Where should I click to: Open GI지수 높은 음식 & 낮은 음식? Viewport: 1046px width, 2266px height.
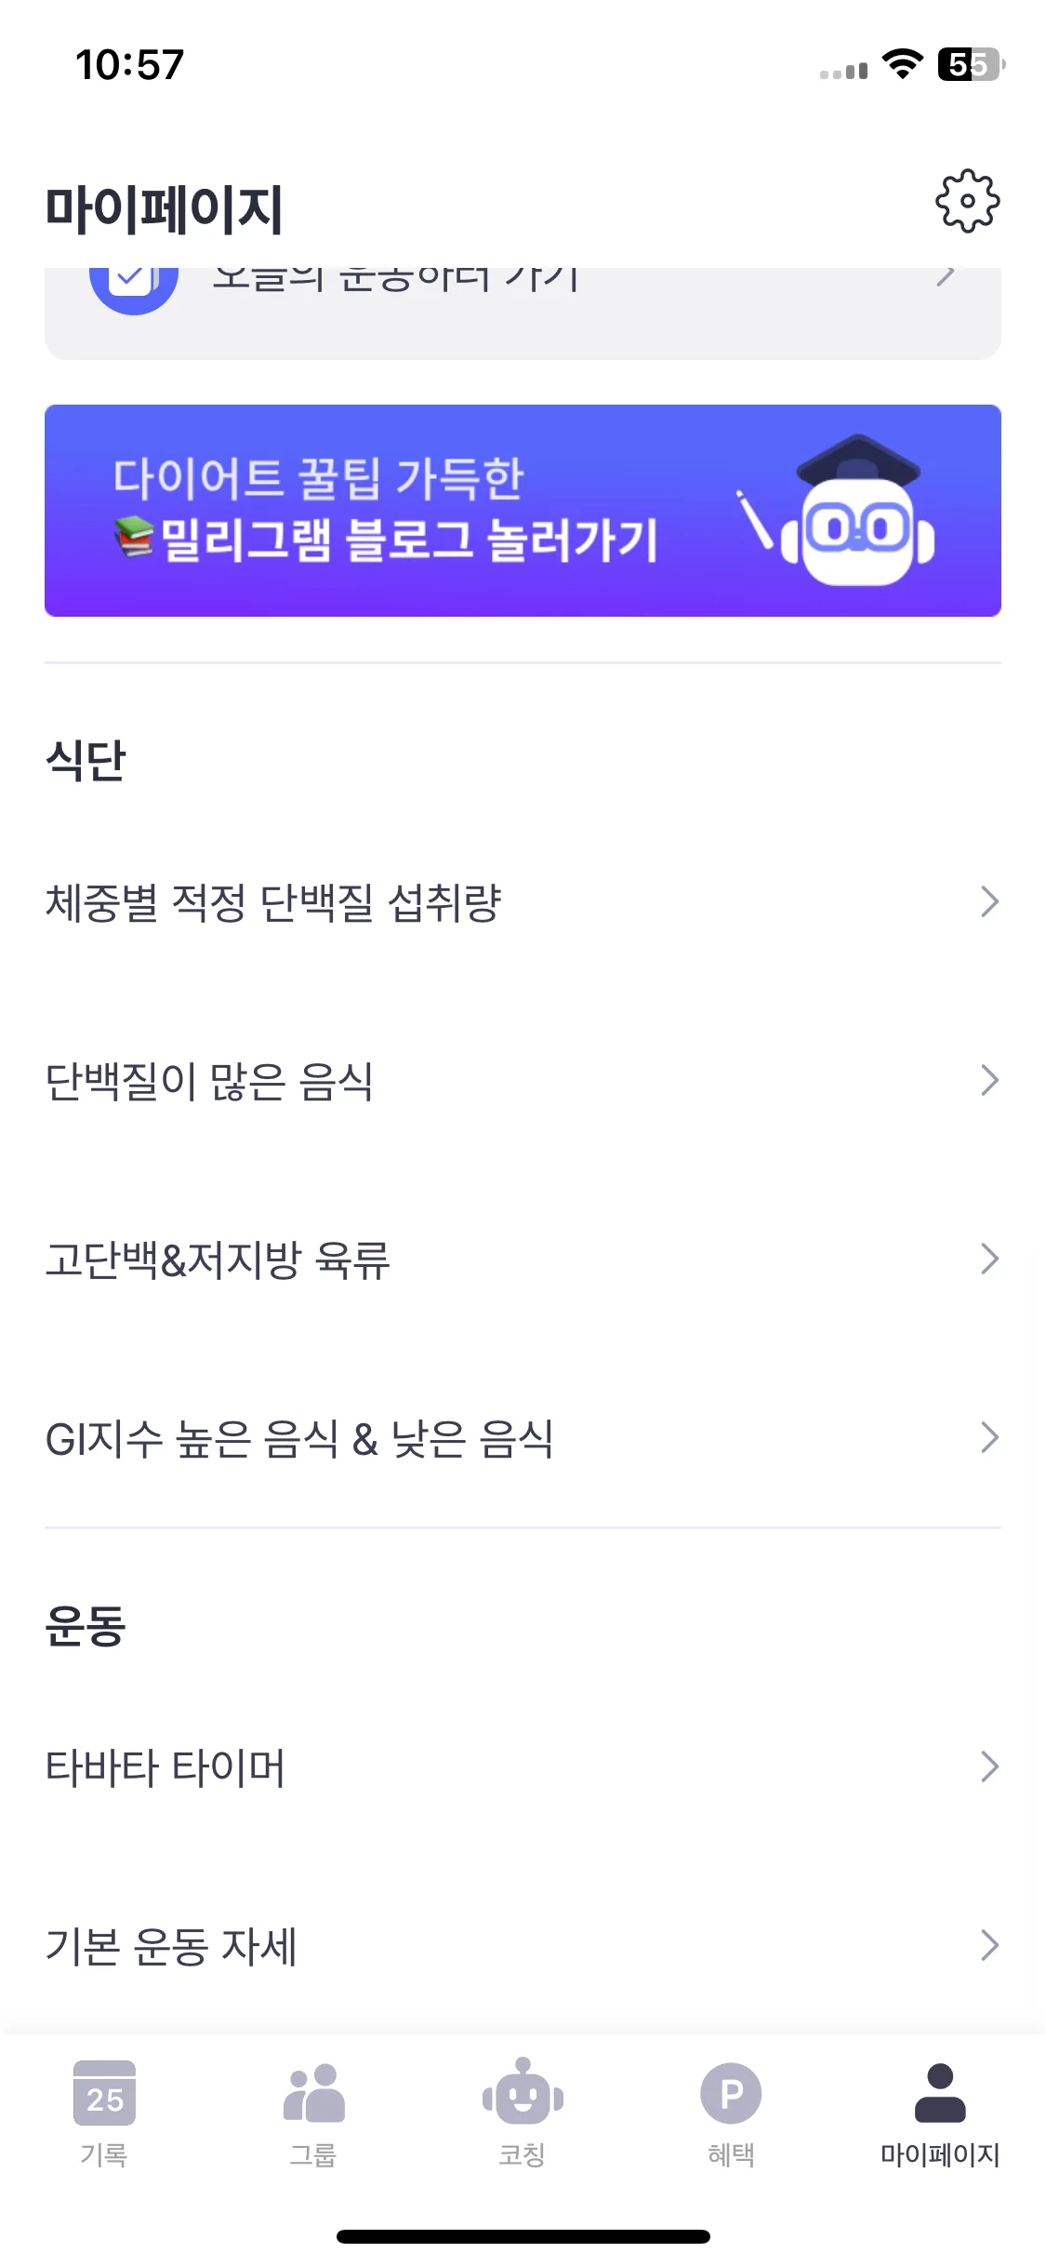523,1438
